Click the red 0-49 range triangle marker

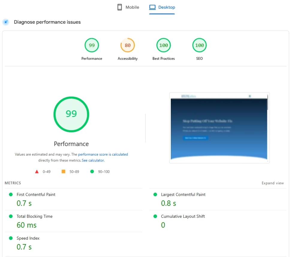tap(37, 171)
